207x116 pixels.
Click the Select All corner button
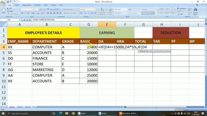click(4, 24)
